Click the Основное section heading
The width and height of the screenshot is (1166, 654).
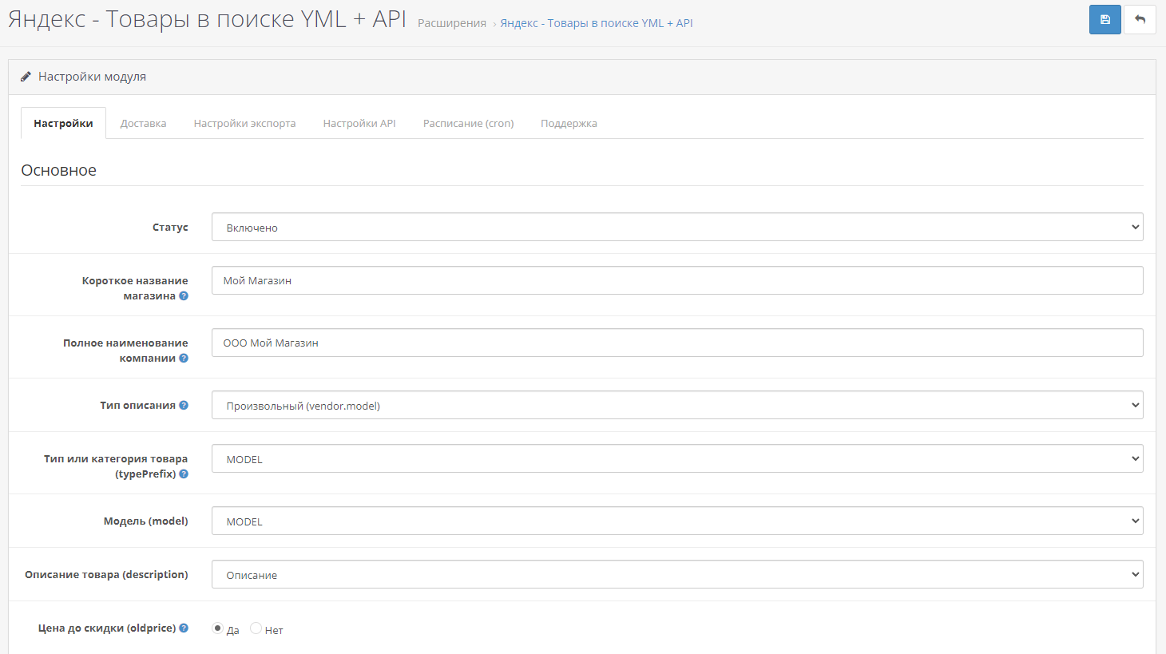(x=58, y=170)
